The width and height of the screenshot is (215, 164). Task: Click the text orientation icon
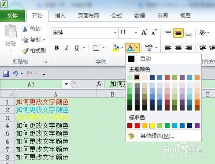point(203,32)
